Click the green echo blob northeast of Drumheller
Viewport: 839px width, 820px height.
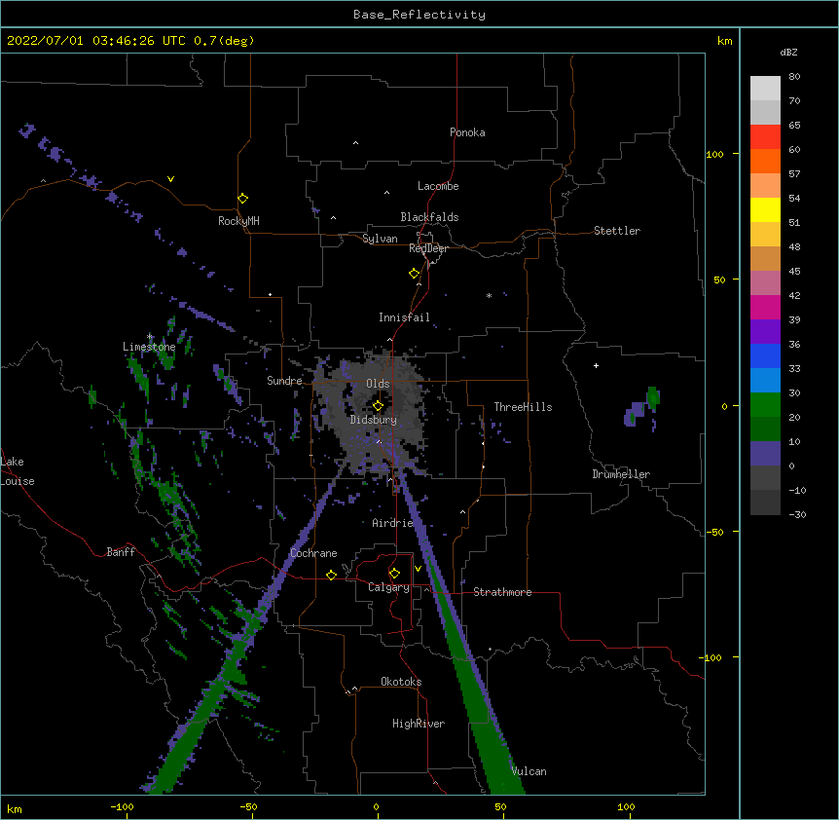coord(653,397)
